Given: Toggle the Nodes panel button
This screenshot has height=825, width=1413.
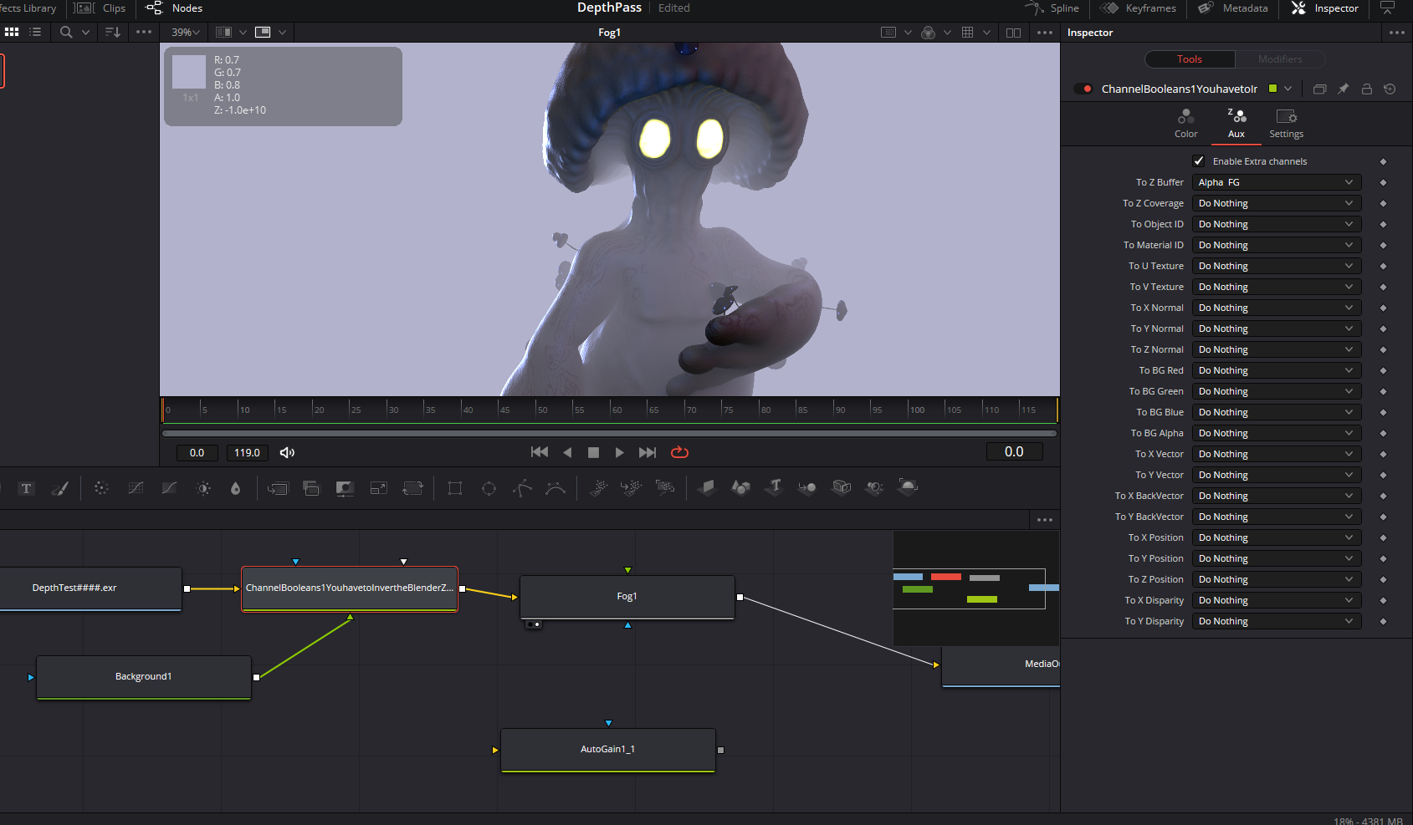Looking at the screenshot, I should pos(174,8).
